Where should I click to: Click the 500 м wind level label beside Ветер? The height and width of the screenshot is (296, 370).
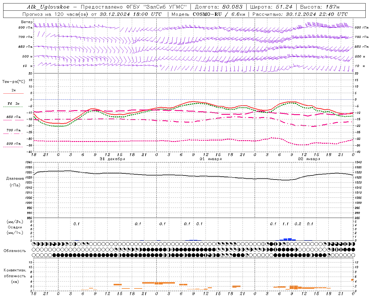pyautogui.click(x=27, y=57)
